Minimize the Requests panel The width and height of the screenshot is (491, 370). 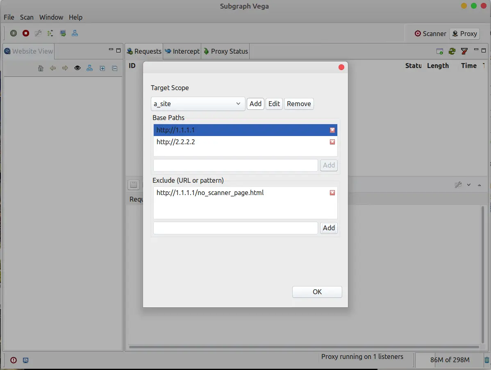click(x=476, y=50)
